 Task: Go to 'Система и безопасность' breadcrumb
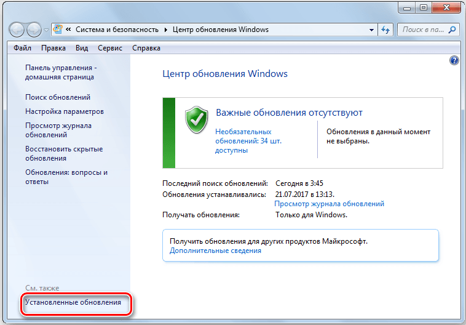pyautogui.click(x=117, y=30)
